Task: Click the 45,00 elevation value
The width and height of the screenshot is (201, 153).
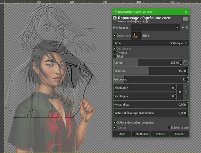Action: pyautogui.click(x=182, y=71)
